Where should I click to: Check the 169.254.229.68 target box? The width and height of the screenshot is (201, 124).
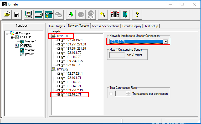pyautogui.click(x=59, y=44)
